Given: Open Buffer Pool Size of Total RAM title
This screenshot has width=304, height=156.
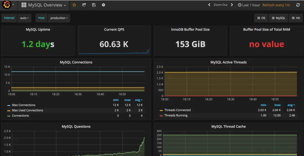Looking at the screenshot, I should coord(267,29).
